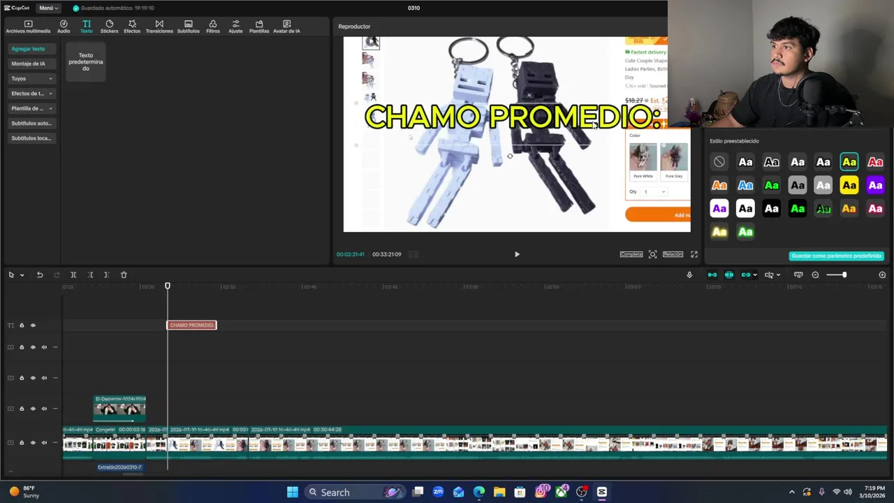Image resolution: width=894 pixels, height=503 pixels.
Task: Click the undo arrow in timeline toolbar
Action: point(40,275)
